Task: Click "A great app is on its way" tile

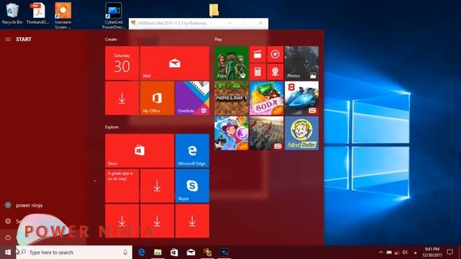Action: [x=122, y=186]
